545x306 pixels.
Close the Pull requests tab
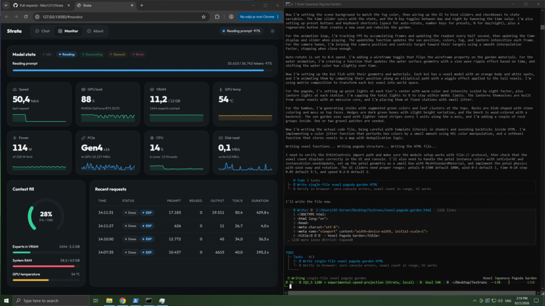[x=69, y=5]
